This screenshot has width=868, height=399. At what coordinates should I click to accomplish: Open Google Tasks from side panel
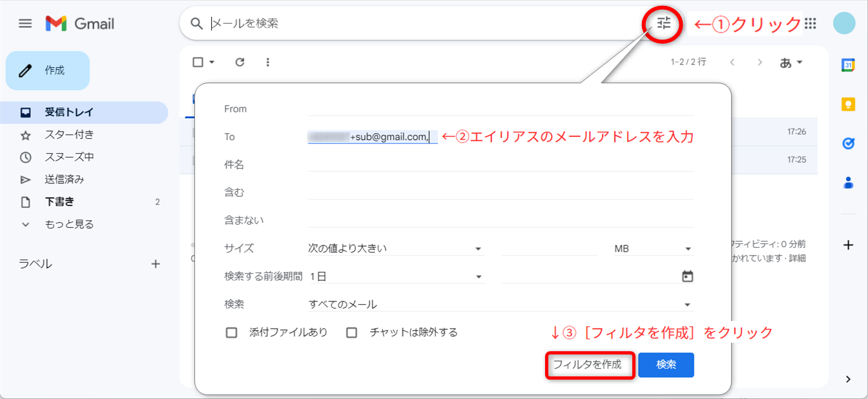click(x=848, y=143)
